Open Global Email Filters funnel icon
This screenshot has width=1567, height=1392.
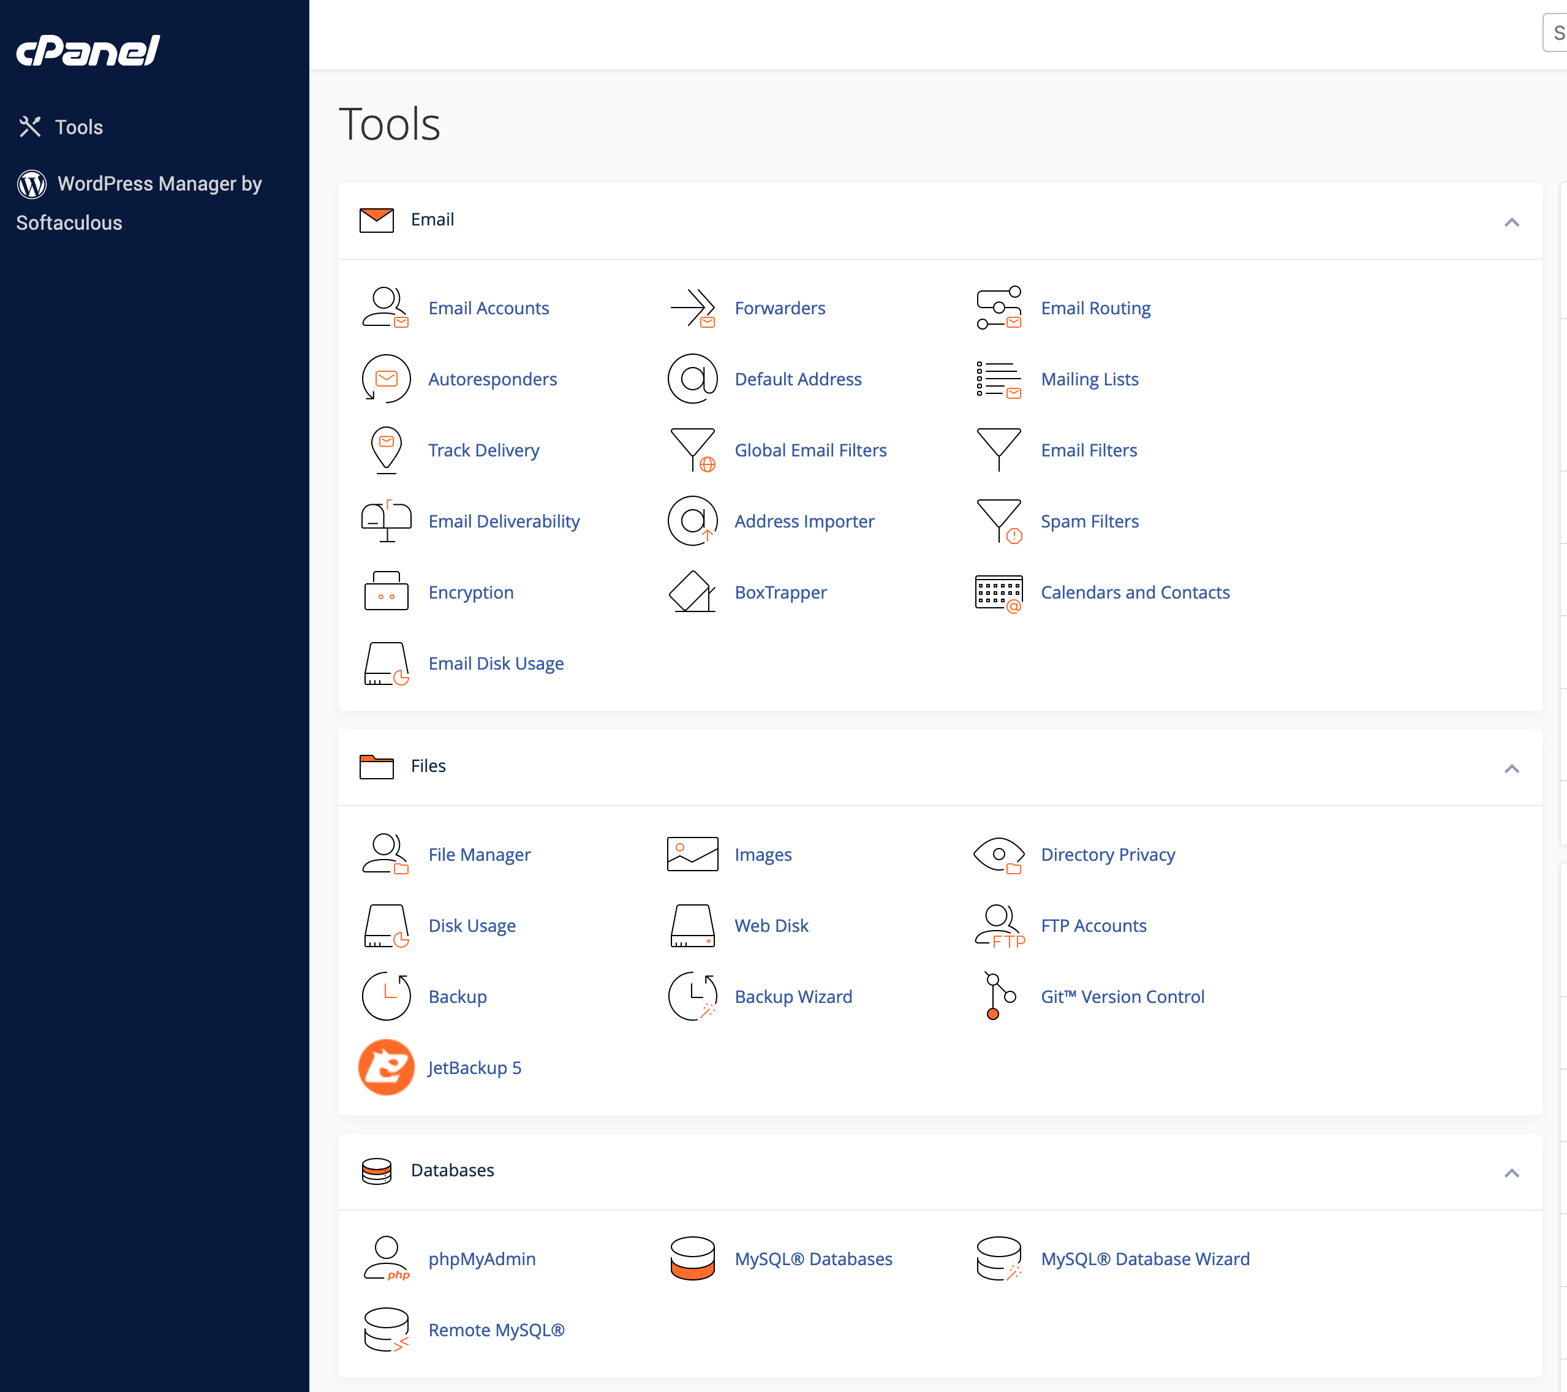692,450
